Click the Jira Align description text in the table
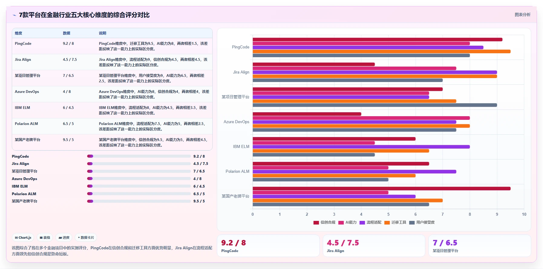This screenshot has height=269, width=543. [153, 62]
